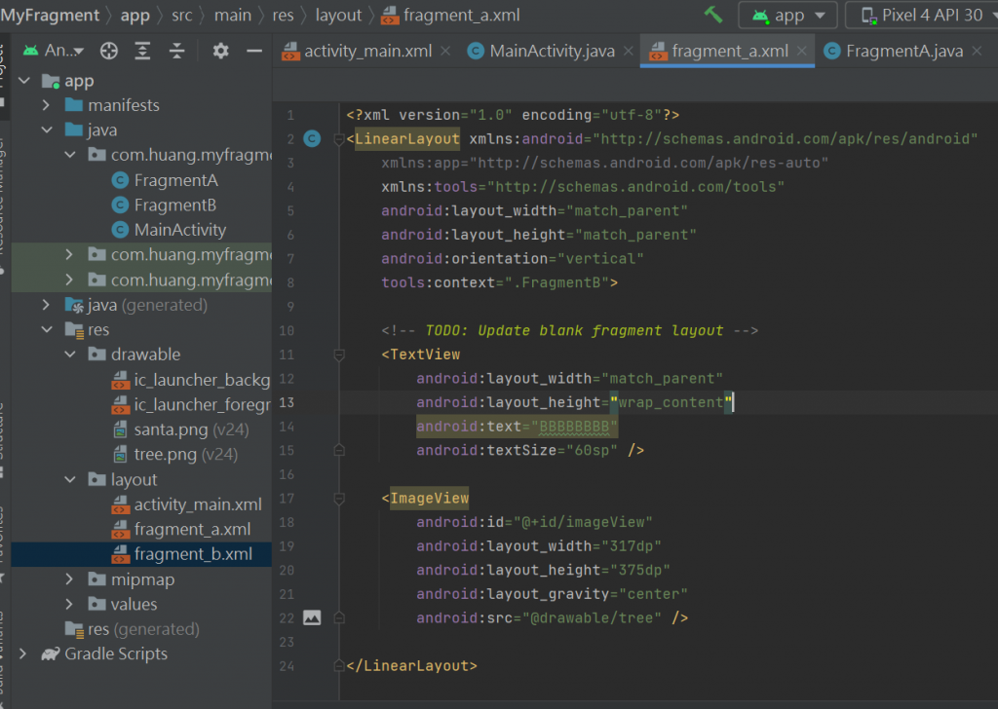Collapse the layout folder

click(x=70, y=479)
